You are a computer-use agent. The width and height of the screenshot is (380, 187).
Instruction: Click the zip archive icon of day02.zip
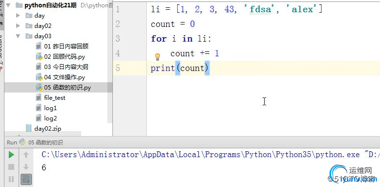[28, 128]
